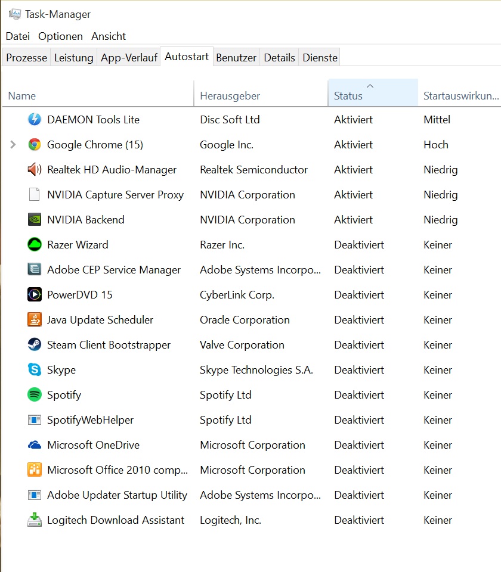501x572 pixels.
Task: Open the Ansicht menu
Action: click(x=109, y=36)
